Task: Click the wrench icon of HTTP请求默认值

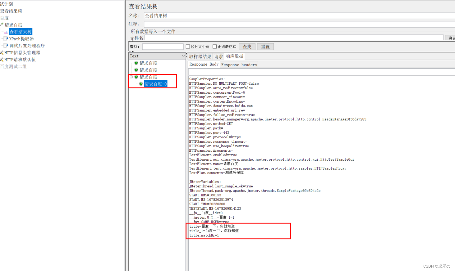Action: [x=2, y=60]
